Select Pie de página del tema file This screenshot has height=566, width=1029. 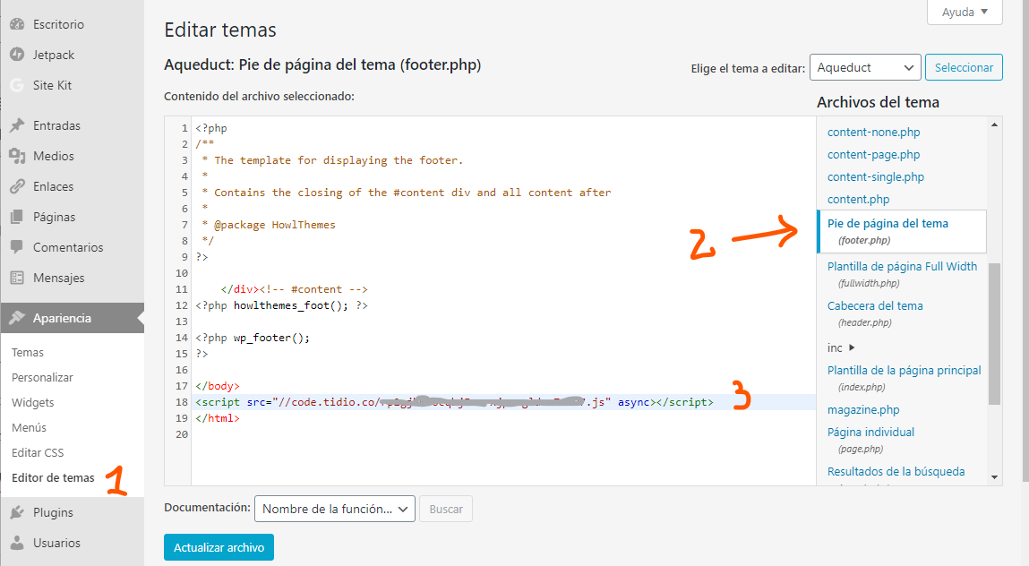[902, 231]
